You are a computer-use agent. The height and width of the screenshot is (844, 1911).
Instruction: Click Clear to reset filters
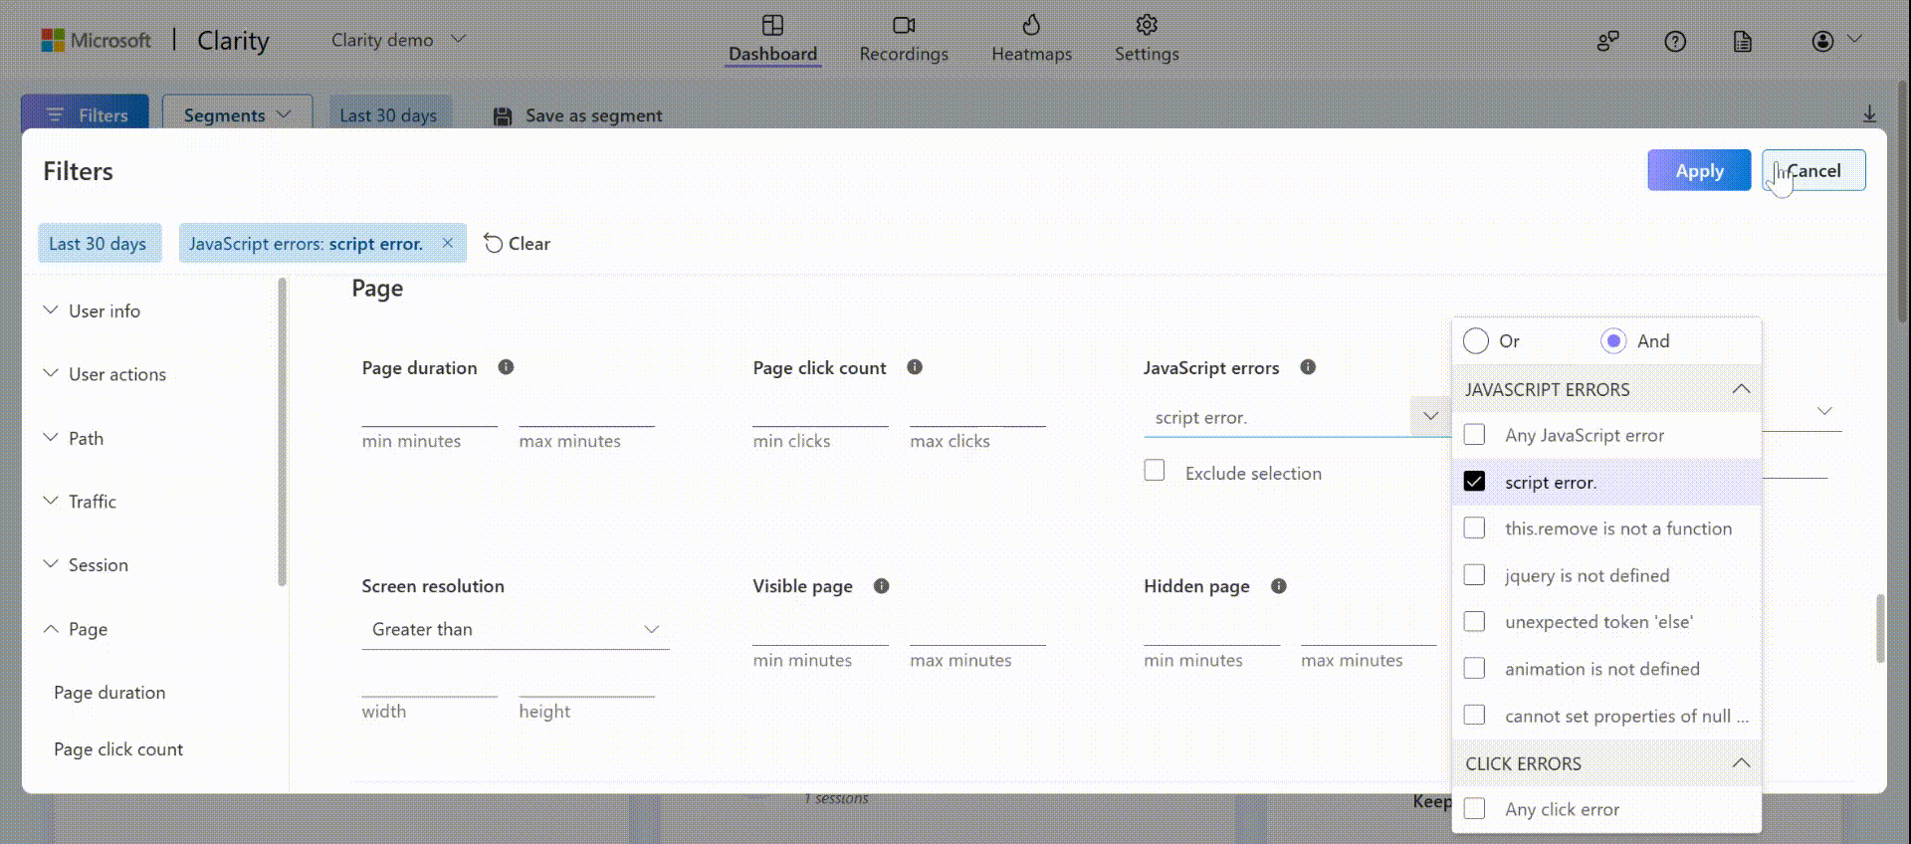coord(517,244)
